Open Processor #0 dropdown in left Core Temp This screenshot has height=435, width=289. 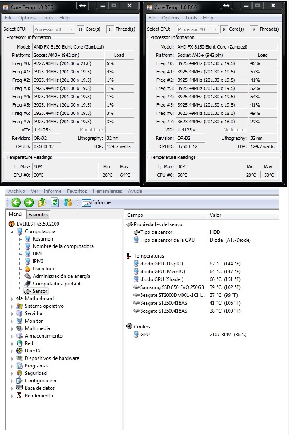[54, 29]
